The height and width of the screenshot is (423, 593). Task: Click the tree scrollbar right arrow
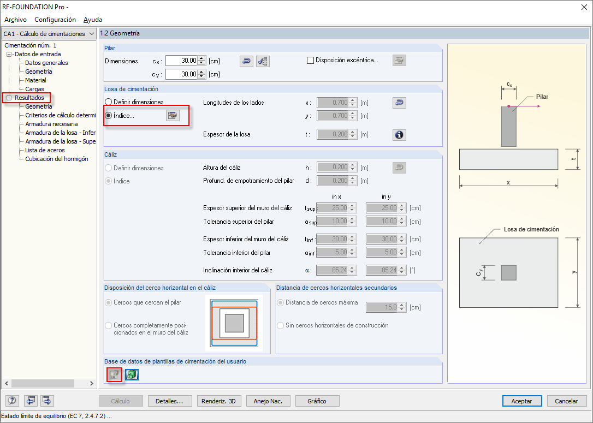(x=92, y=383)
